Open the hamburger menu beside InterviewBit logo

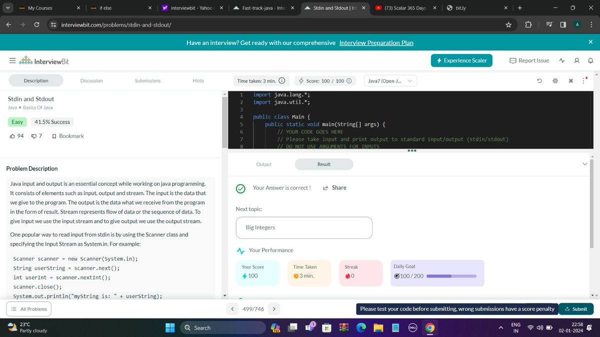[x=11, y=61]
